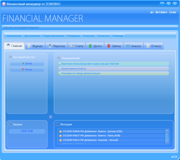Image resolution: width=180 pixels, height=160 pixels.
Task: Maximize the Financial Manager window
Action: pos(168,4)
